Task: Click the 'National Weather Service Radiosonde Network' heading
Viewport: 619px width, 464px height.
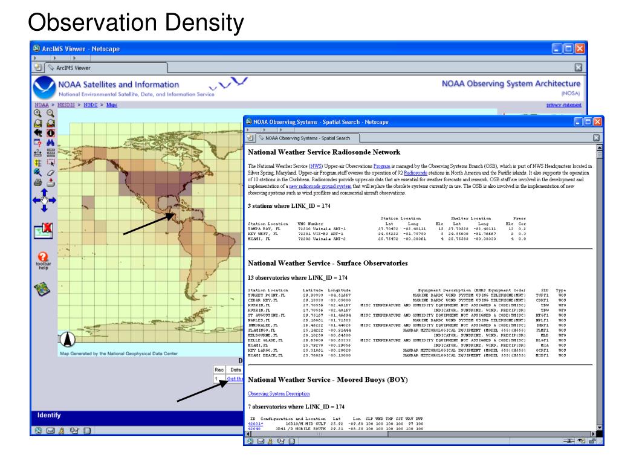Action: pyautogui.click(x=324, y=152)
